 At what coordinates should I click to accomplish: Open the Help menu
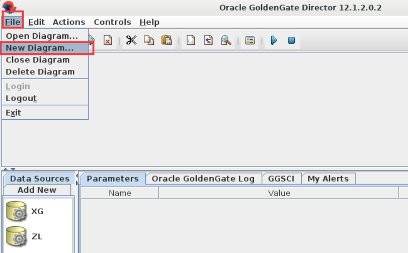pos(149,22)
